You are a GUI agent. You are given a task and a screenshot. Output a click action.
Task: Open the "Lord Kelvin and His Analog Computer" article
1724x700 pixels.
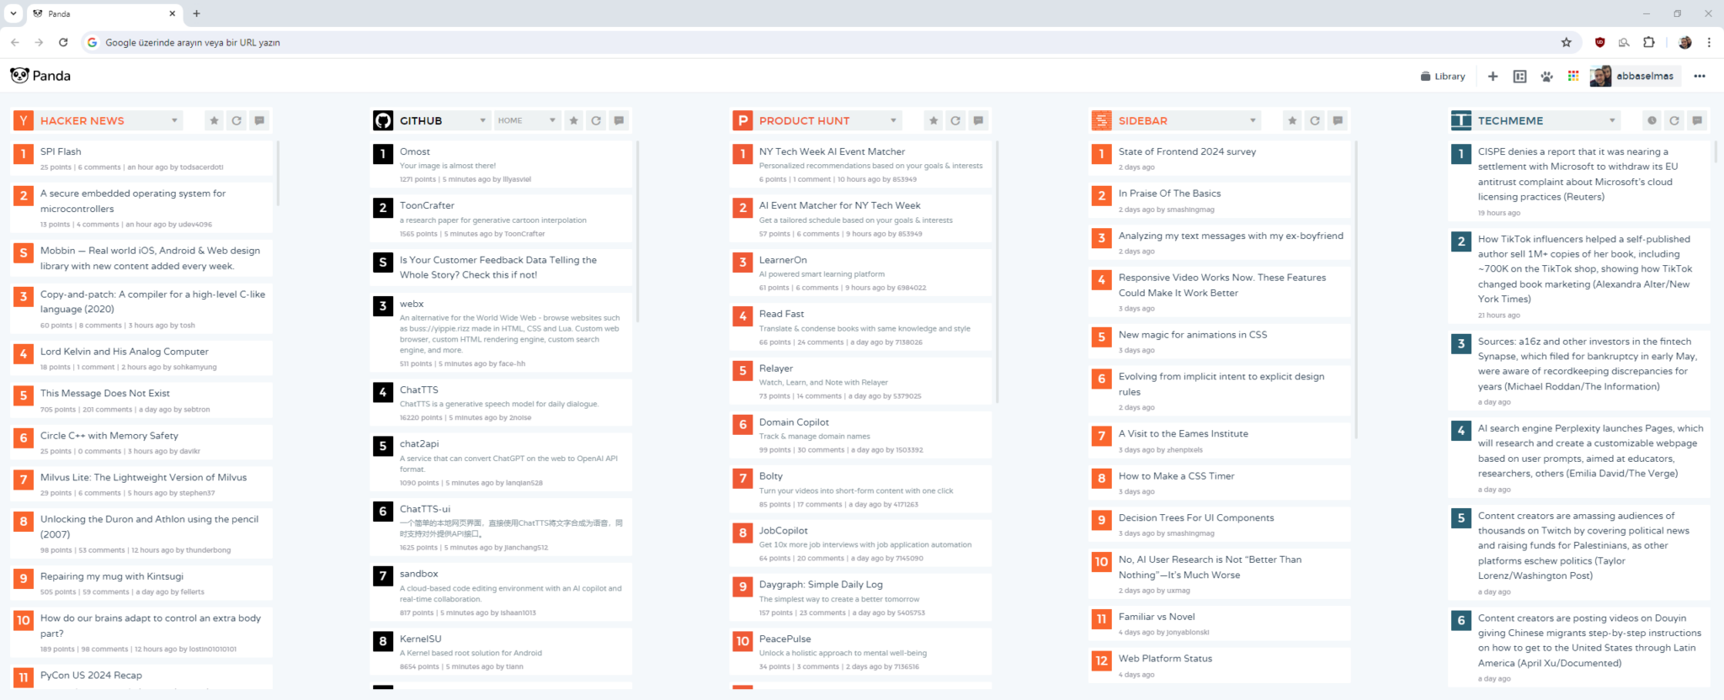tap(125, 352)
